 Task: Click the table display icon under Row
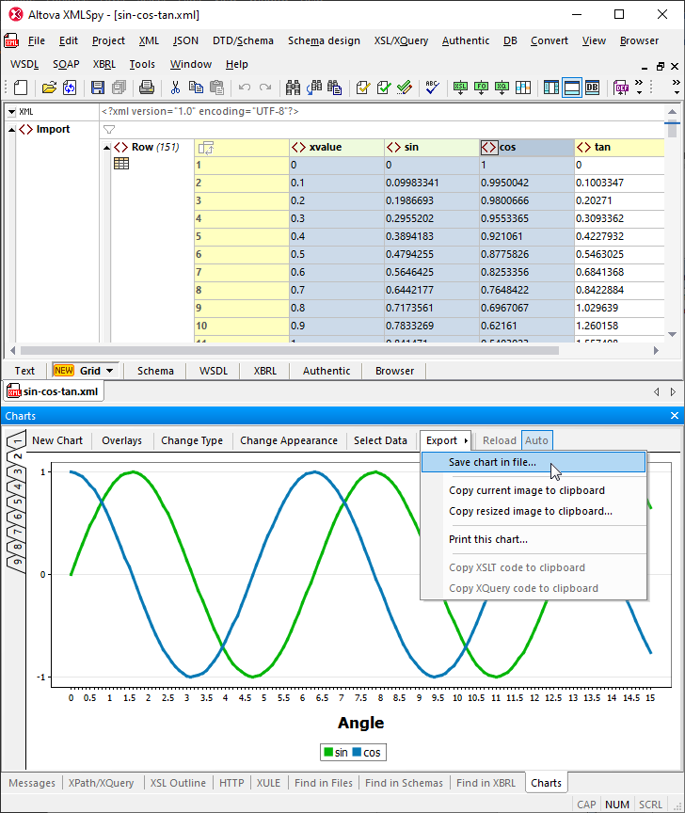coord(121,164)
